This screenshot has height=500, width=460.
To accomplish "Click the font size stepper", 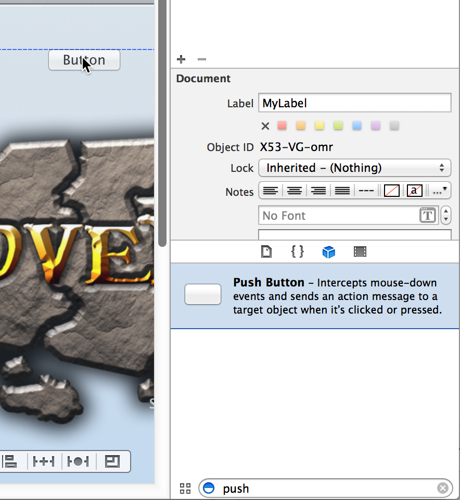I will [x=445, y=215].
